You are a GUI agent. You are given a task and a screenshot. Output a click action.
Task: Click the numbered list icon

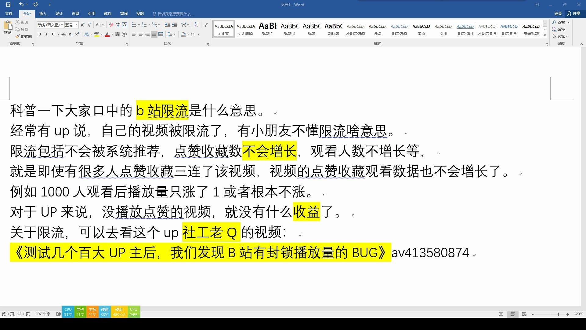coord(144,25)
